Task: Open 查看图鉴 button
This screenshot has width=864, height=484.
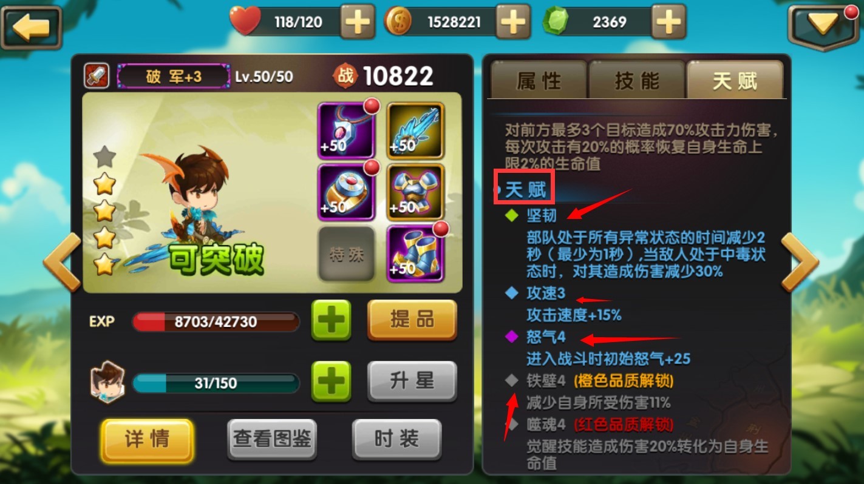Action: pos(272,439)
